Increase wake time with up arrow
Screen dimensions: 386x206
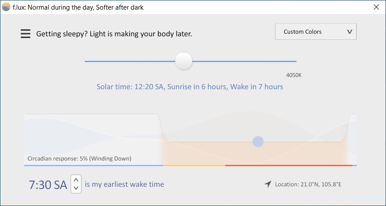point(76,180)
